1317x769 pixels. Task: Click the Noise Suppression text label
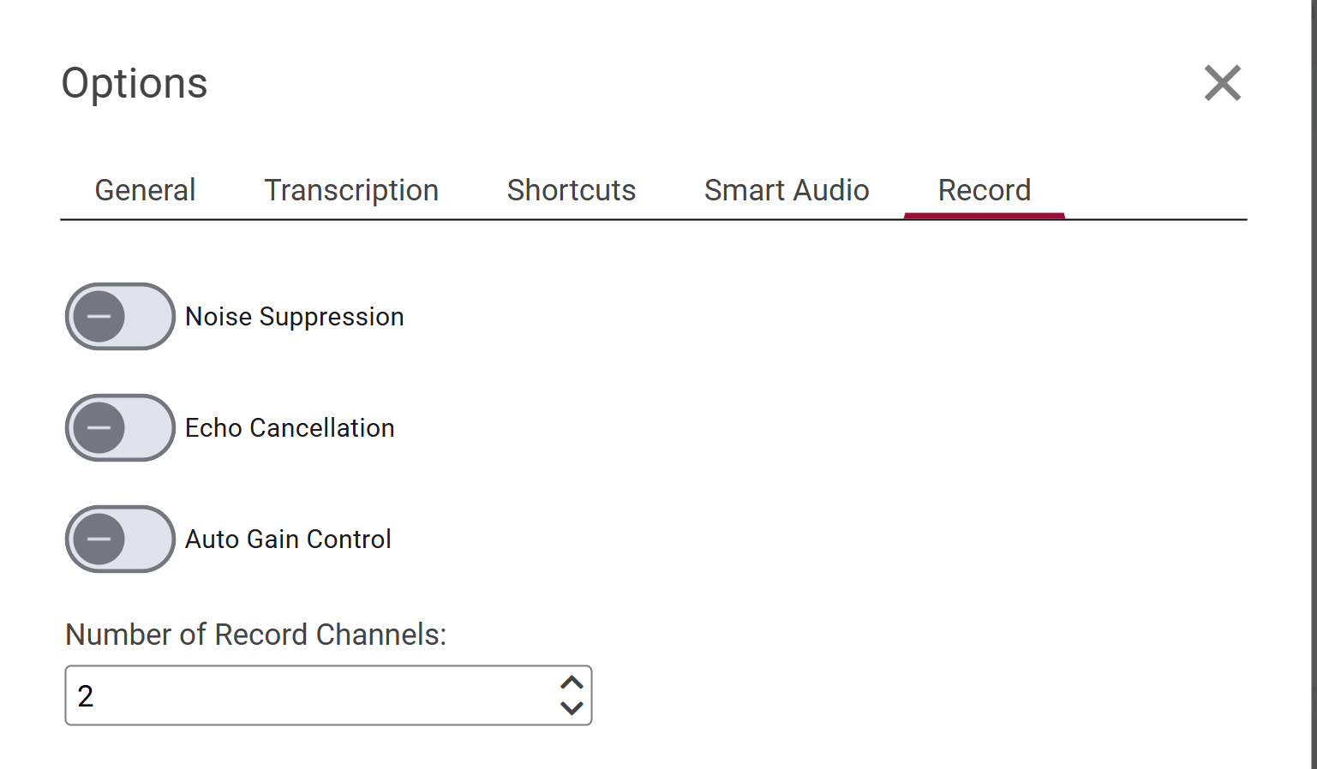pyautogui.click(x=295, y=317)
